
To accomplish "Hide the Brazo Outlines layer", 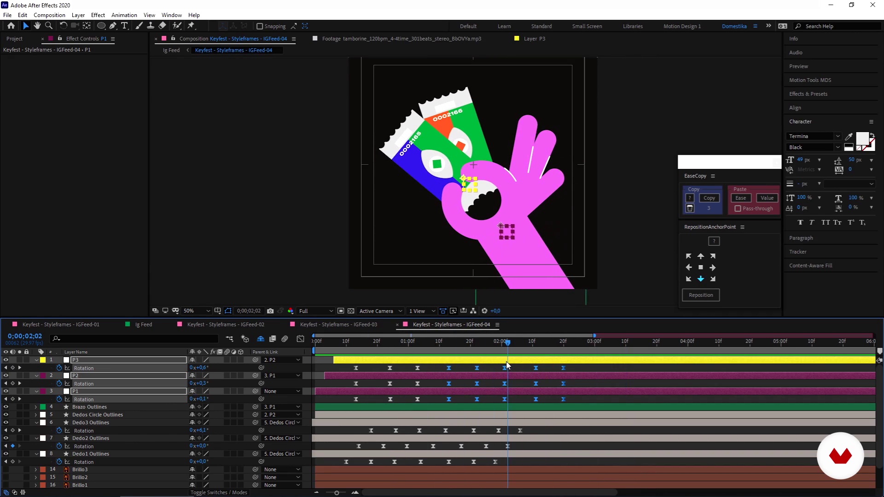I will (6, 407).
